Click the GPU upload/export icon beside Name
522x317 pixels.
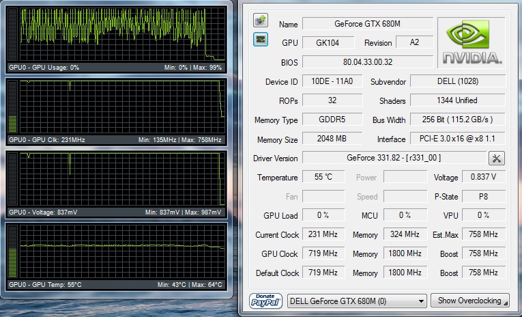(x=261, y=20)
